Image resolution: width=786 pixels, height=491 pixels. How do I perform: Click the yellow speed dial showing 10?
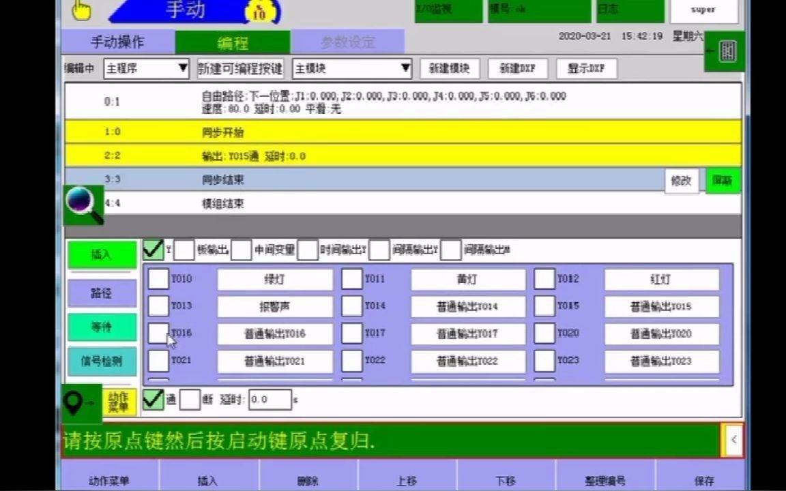pos(260,12)
